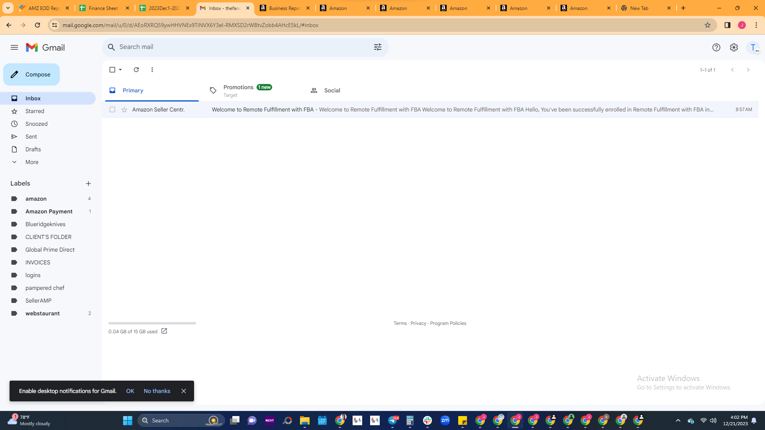This screenshot has width=765, height=430.
Task: Open the Program Policies link
Action: click(x=448, y=323)
